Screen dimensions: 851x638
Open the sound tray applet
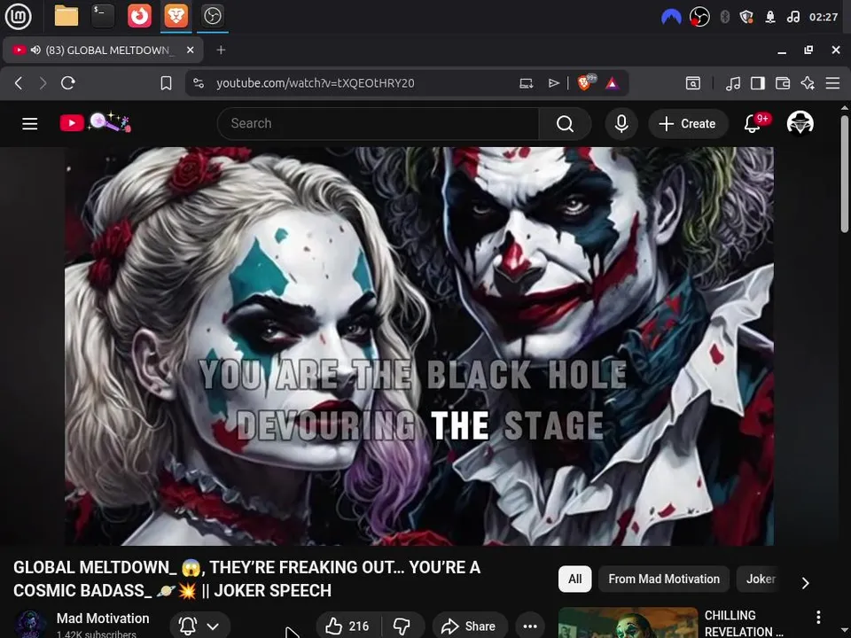coord(792,17)
